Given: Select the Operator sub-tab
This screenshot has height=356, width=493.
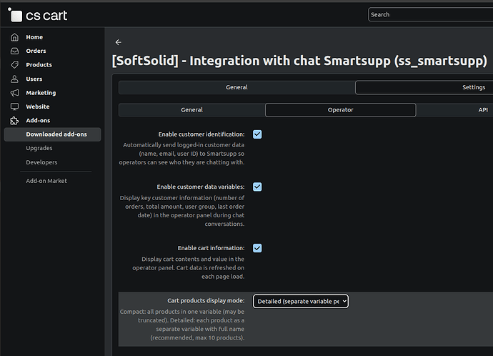Looking at the screenshot, I should 340,110.
